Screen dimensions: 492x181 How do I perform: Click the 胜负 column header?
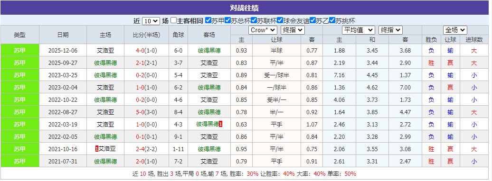[x=431, y=39]
